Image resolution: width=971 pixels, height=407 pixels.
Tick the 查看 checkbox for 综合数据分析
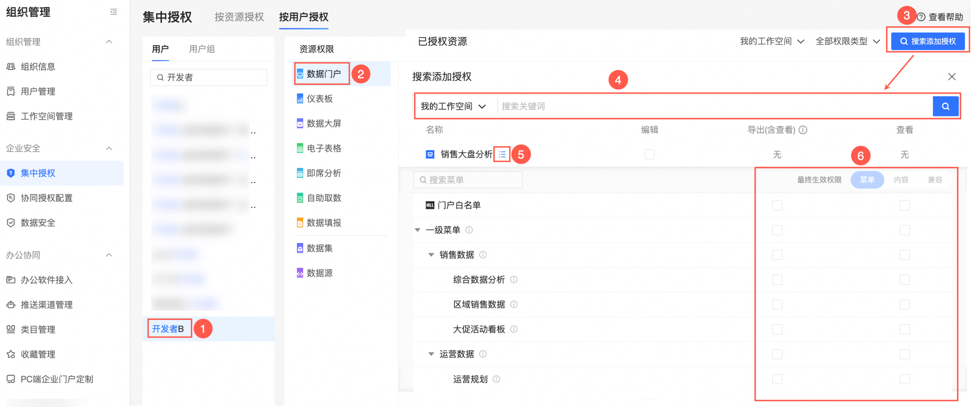[904, 279]
